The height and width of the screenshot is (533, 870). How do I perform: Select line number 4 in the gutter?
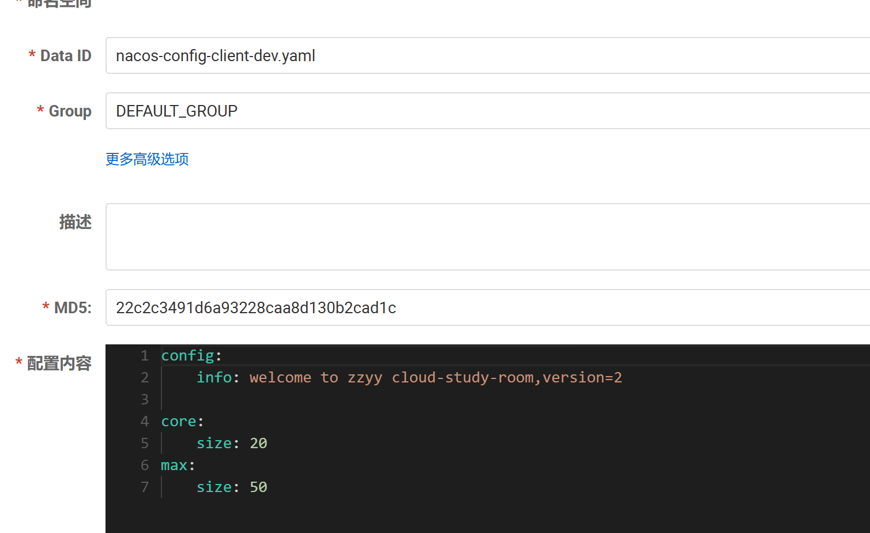click(x=145, y=421)
